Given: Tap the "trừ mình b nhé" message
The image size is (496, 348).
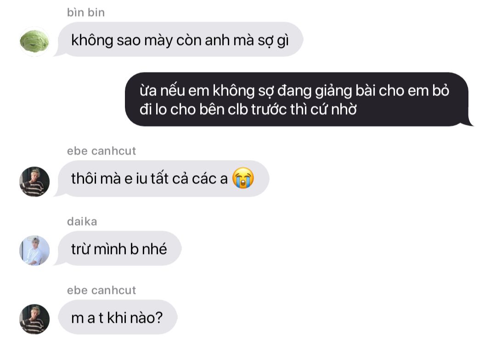Looking at the screenshot, I should point(118,249).
